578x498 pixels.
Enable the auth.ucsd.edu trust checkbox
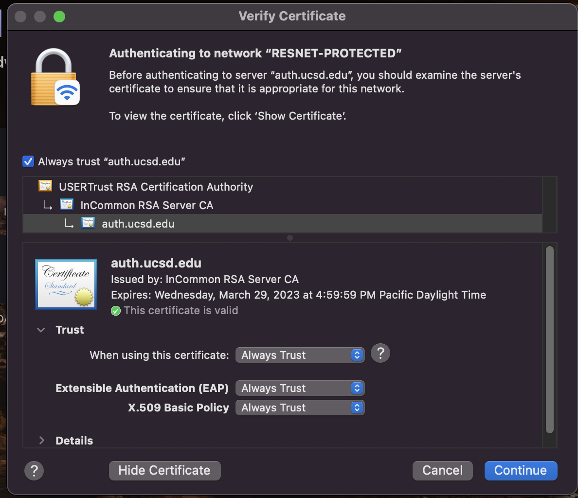click(x=28, y=161)
